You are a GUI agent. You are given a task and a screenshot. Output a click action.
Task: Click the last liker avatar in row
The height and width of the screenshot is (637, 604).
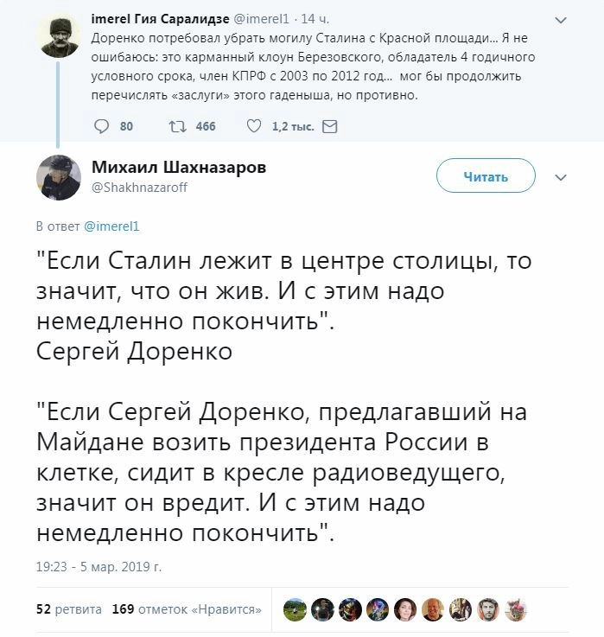click(x=516, y=608)
